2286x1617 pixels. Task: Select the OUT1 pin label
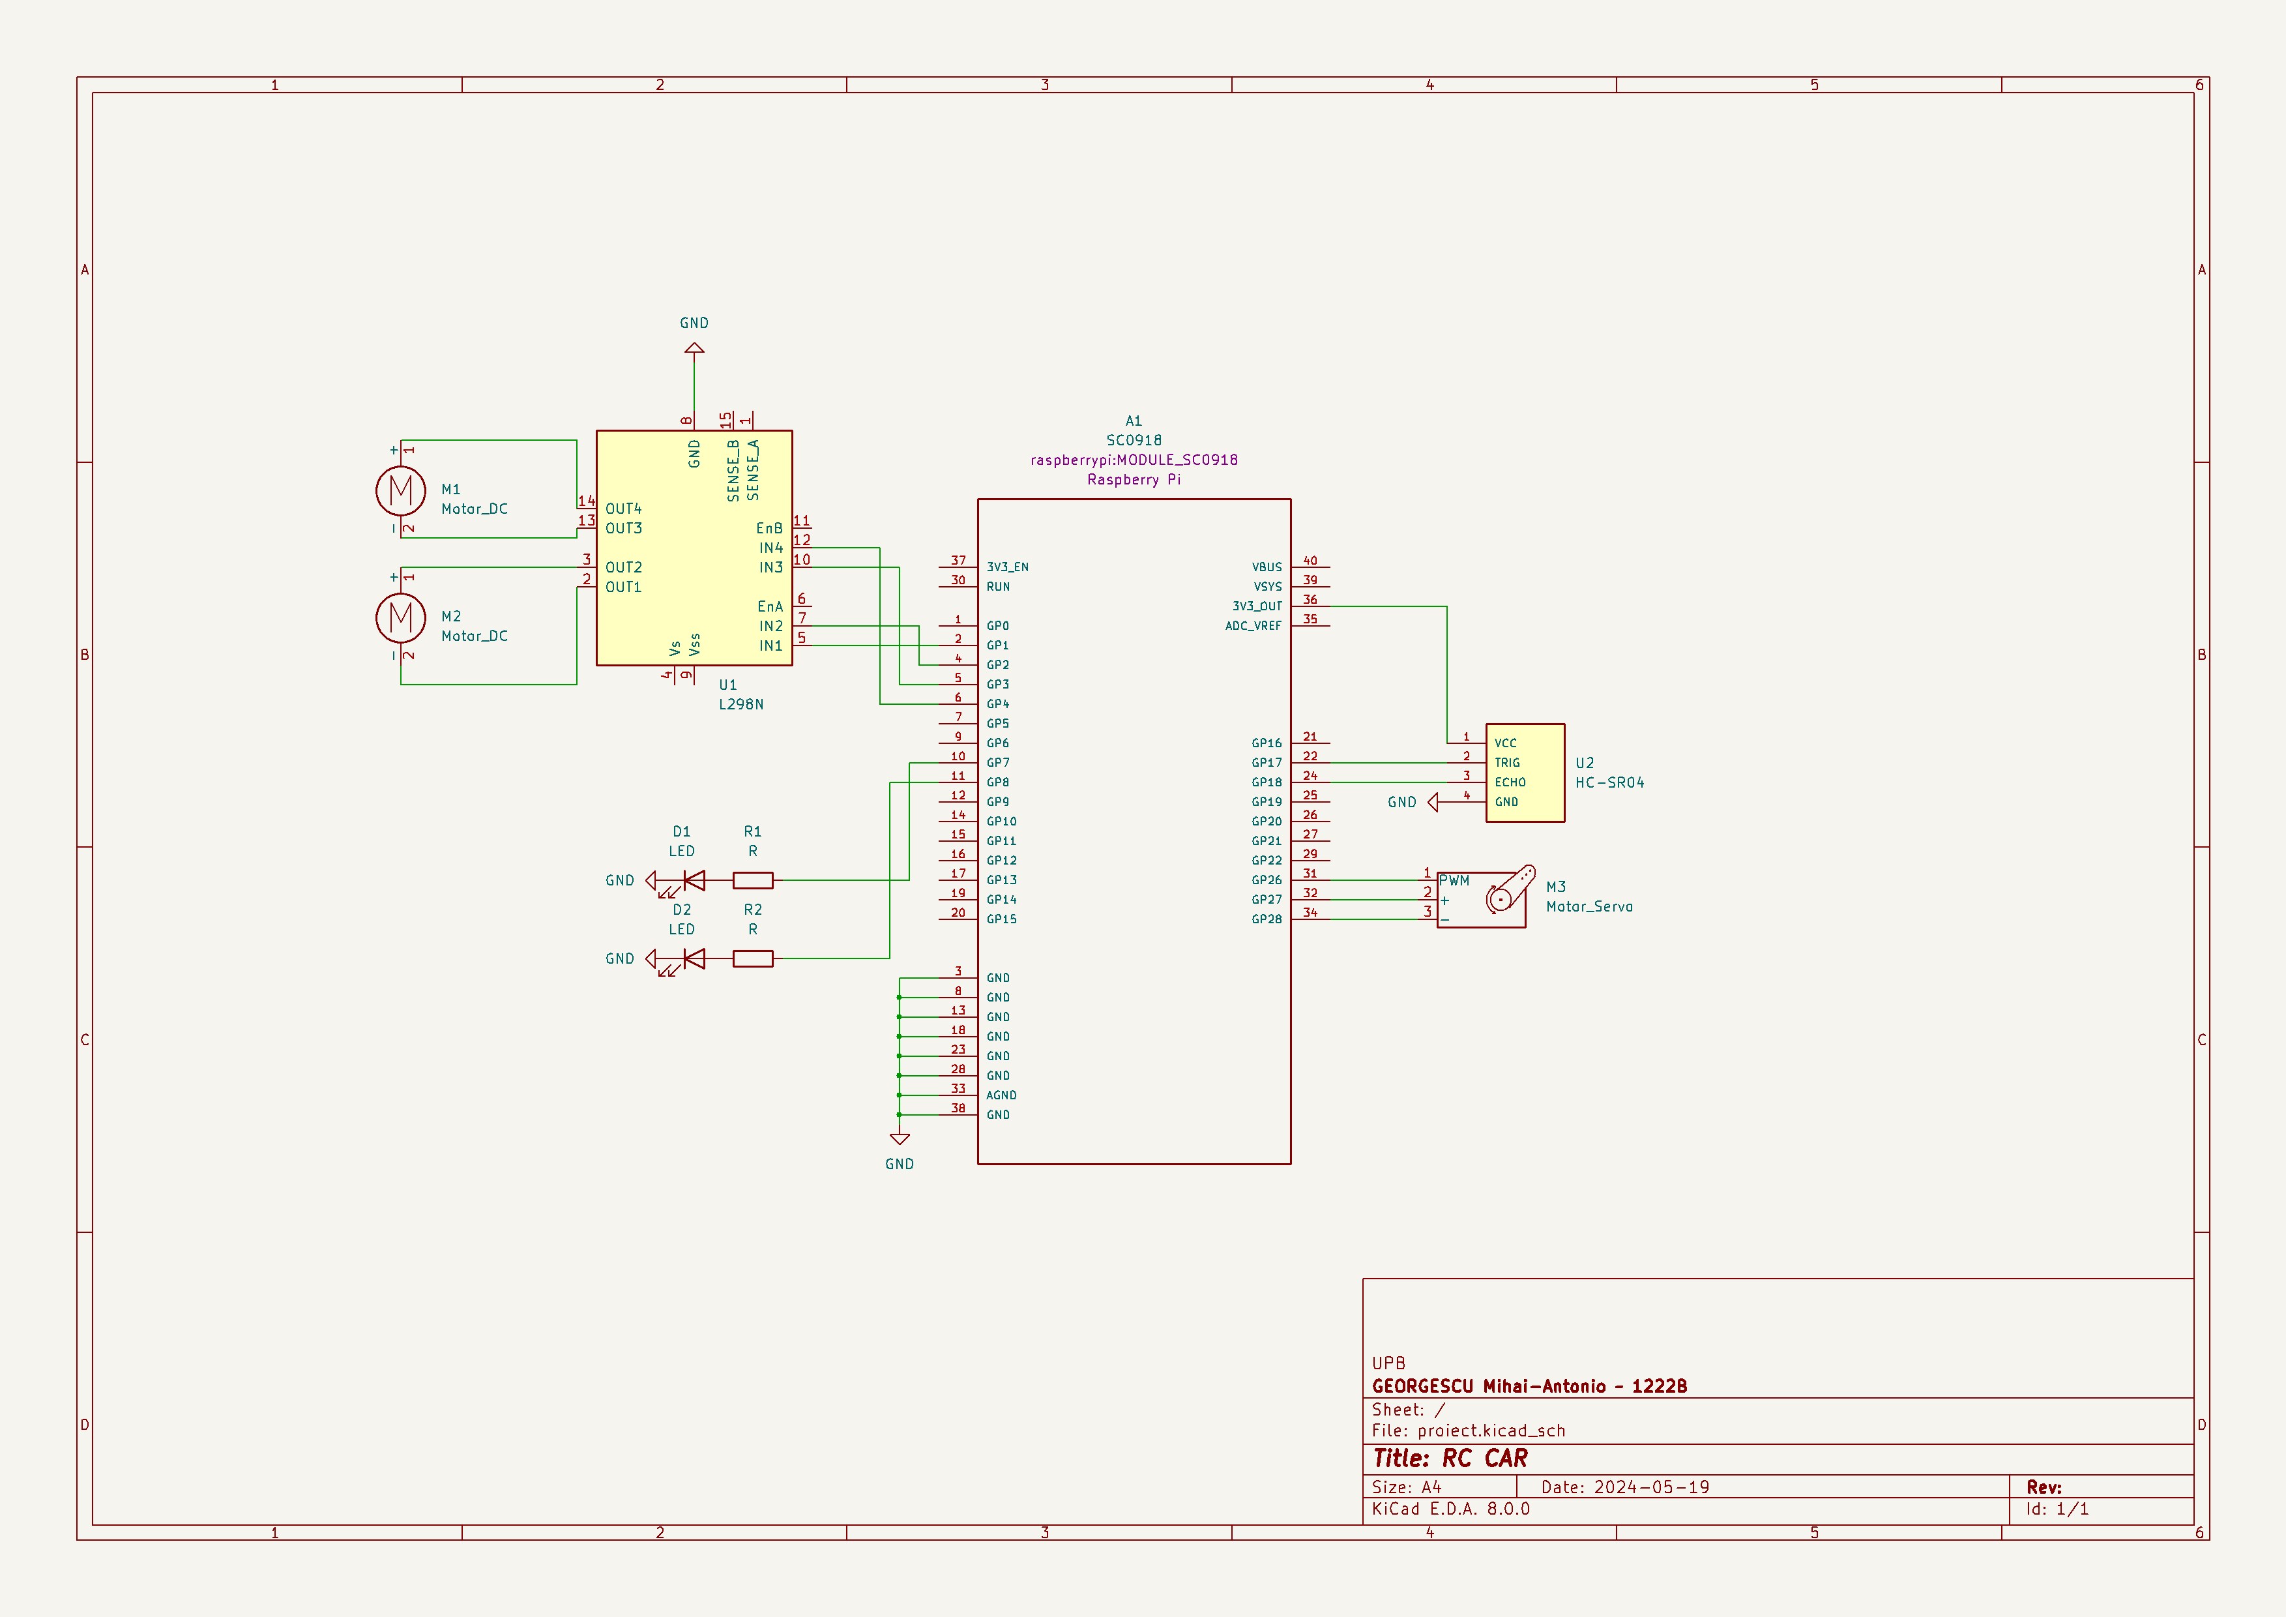coord(623,587)
